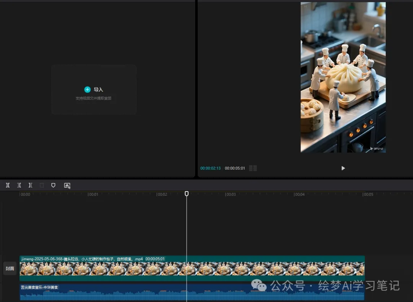Click the 00:03 mark on timeline ruler
This screenshot has width=413, height=302.
point(230,195)
